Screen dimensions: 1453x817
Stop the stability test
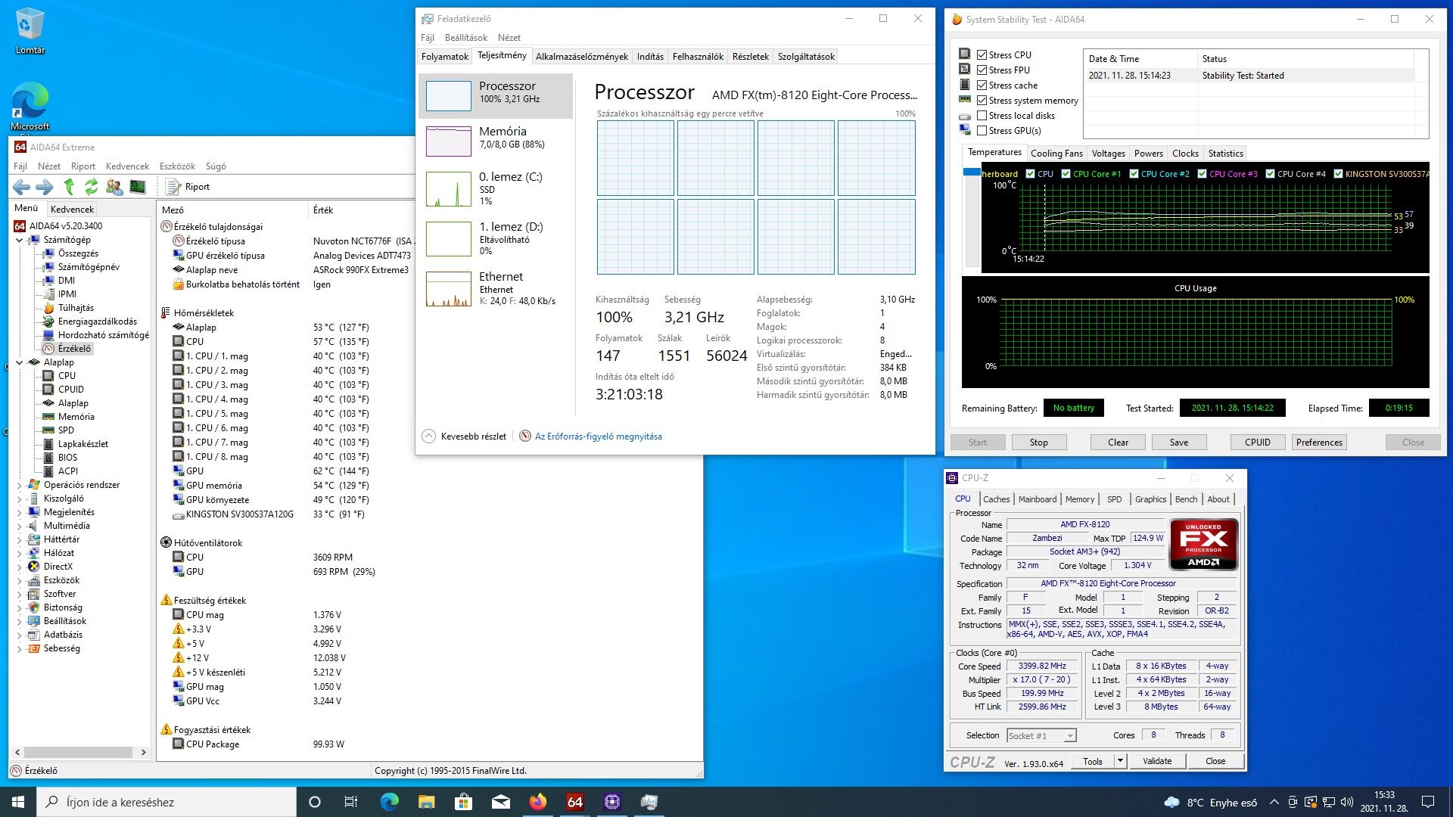point(1038,443)
